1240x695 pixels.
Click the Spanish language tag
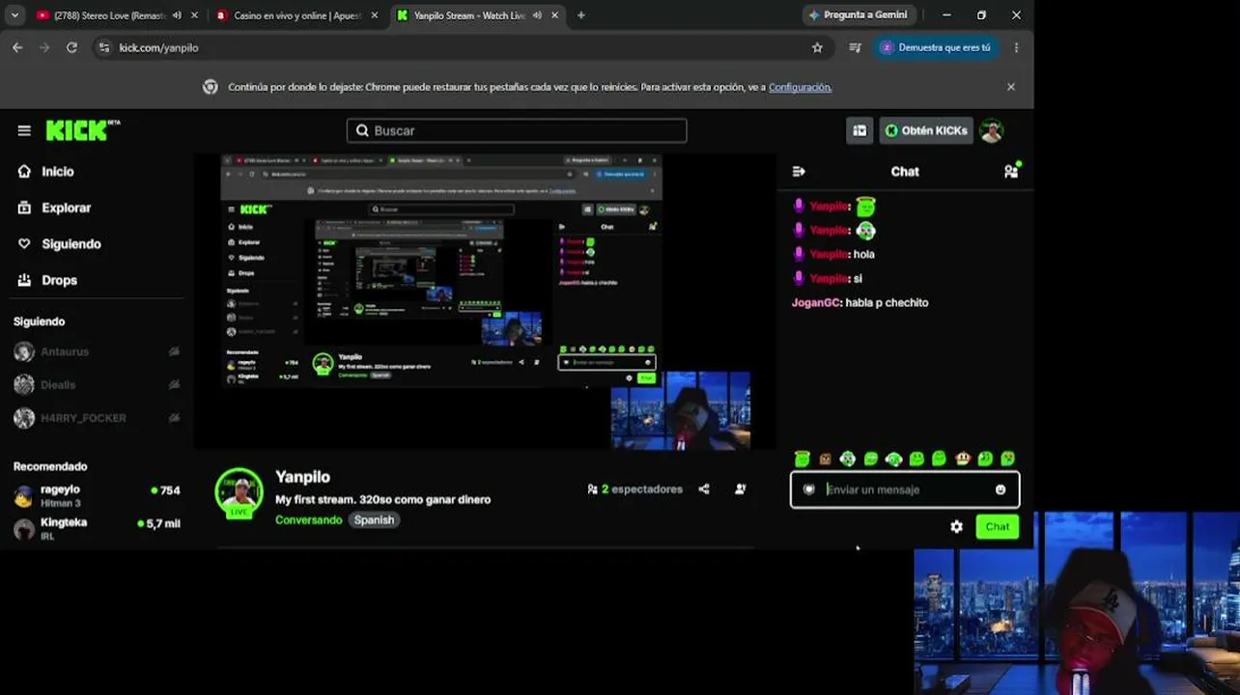click(374, 520)
